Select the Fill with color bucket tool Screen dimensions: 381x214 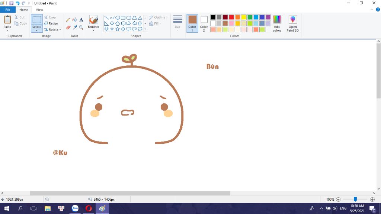(x=75, y=20)
